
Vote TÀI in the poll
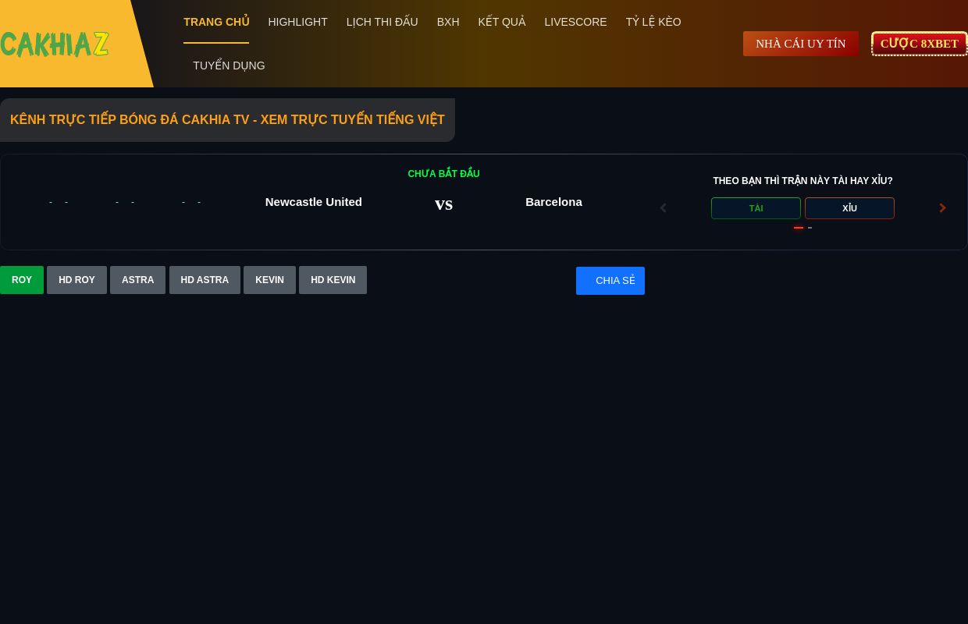[756, 208]
